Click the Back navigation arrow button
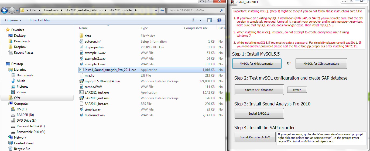Image resolution: width=370 pixels, height=151 pixels. tap(5, 11)
